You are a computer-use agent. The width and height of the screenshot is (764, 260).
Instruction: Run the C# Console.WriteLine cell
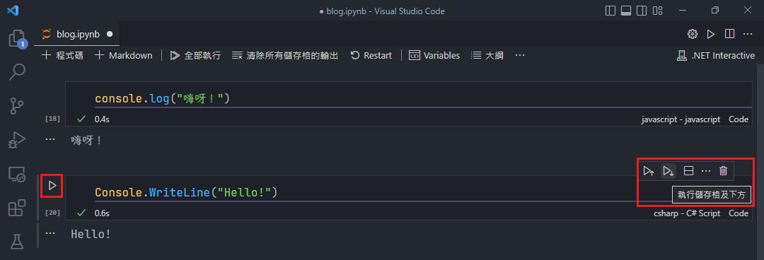(x=52, y=186)
